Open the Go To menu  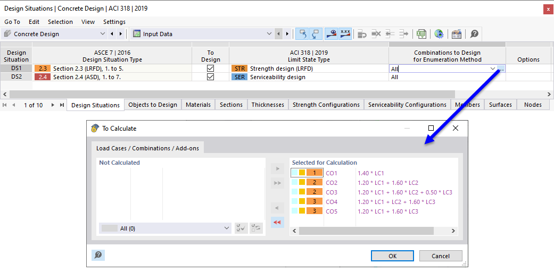point(12,22)
